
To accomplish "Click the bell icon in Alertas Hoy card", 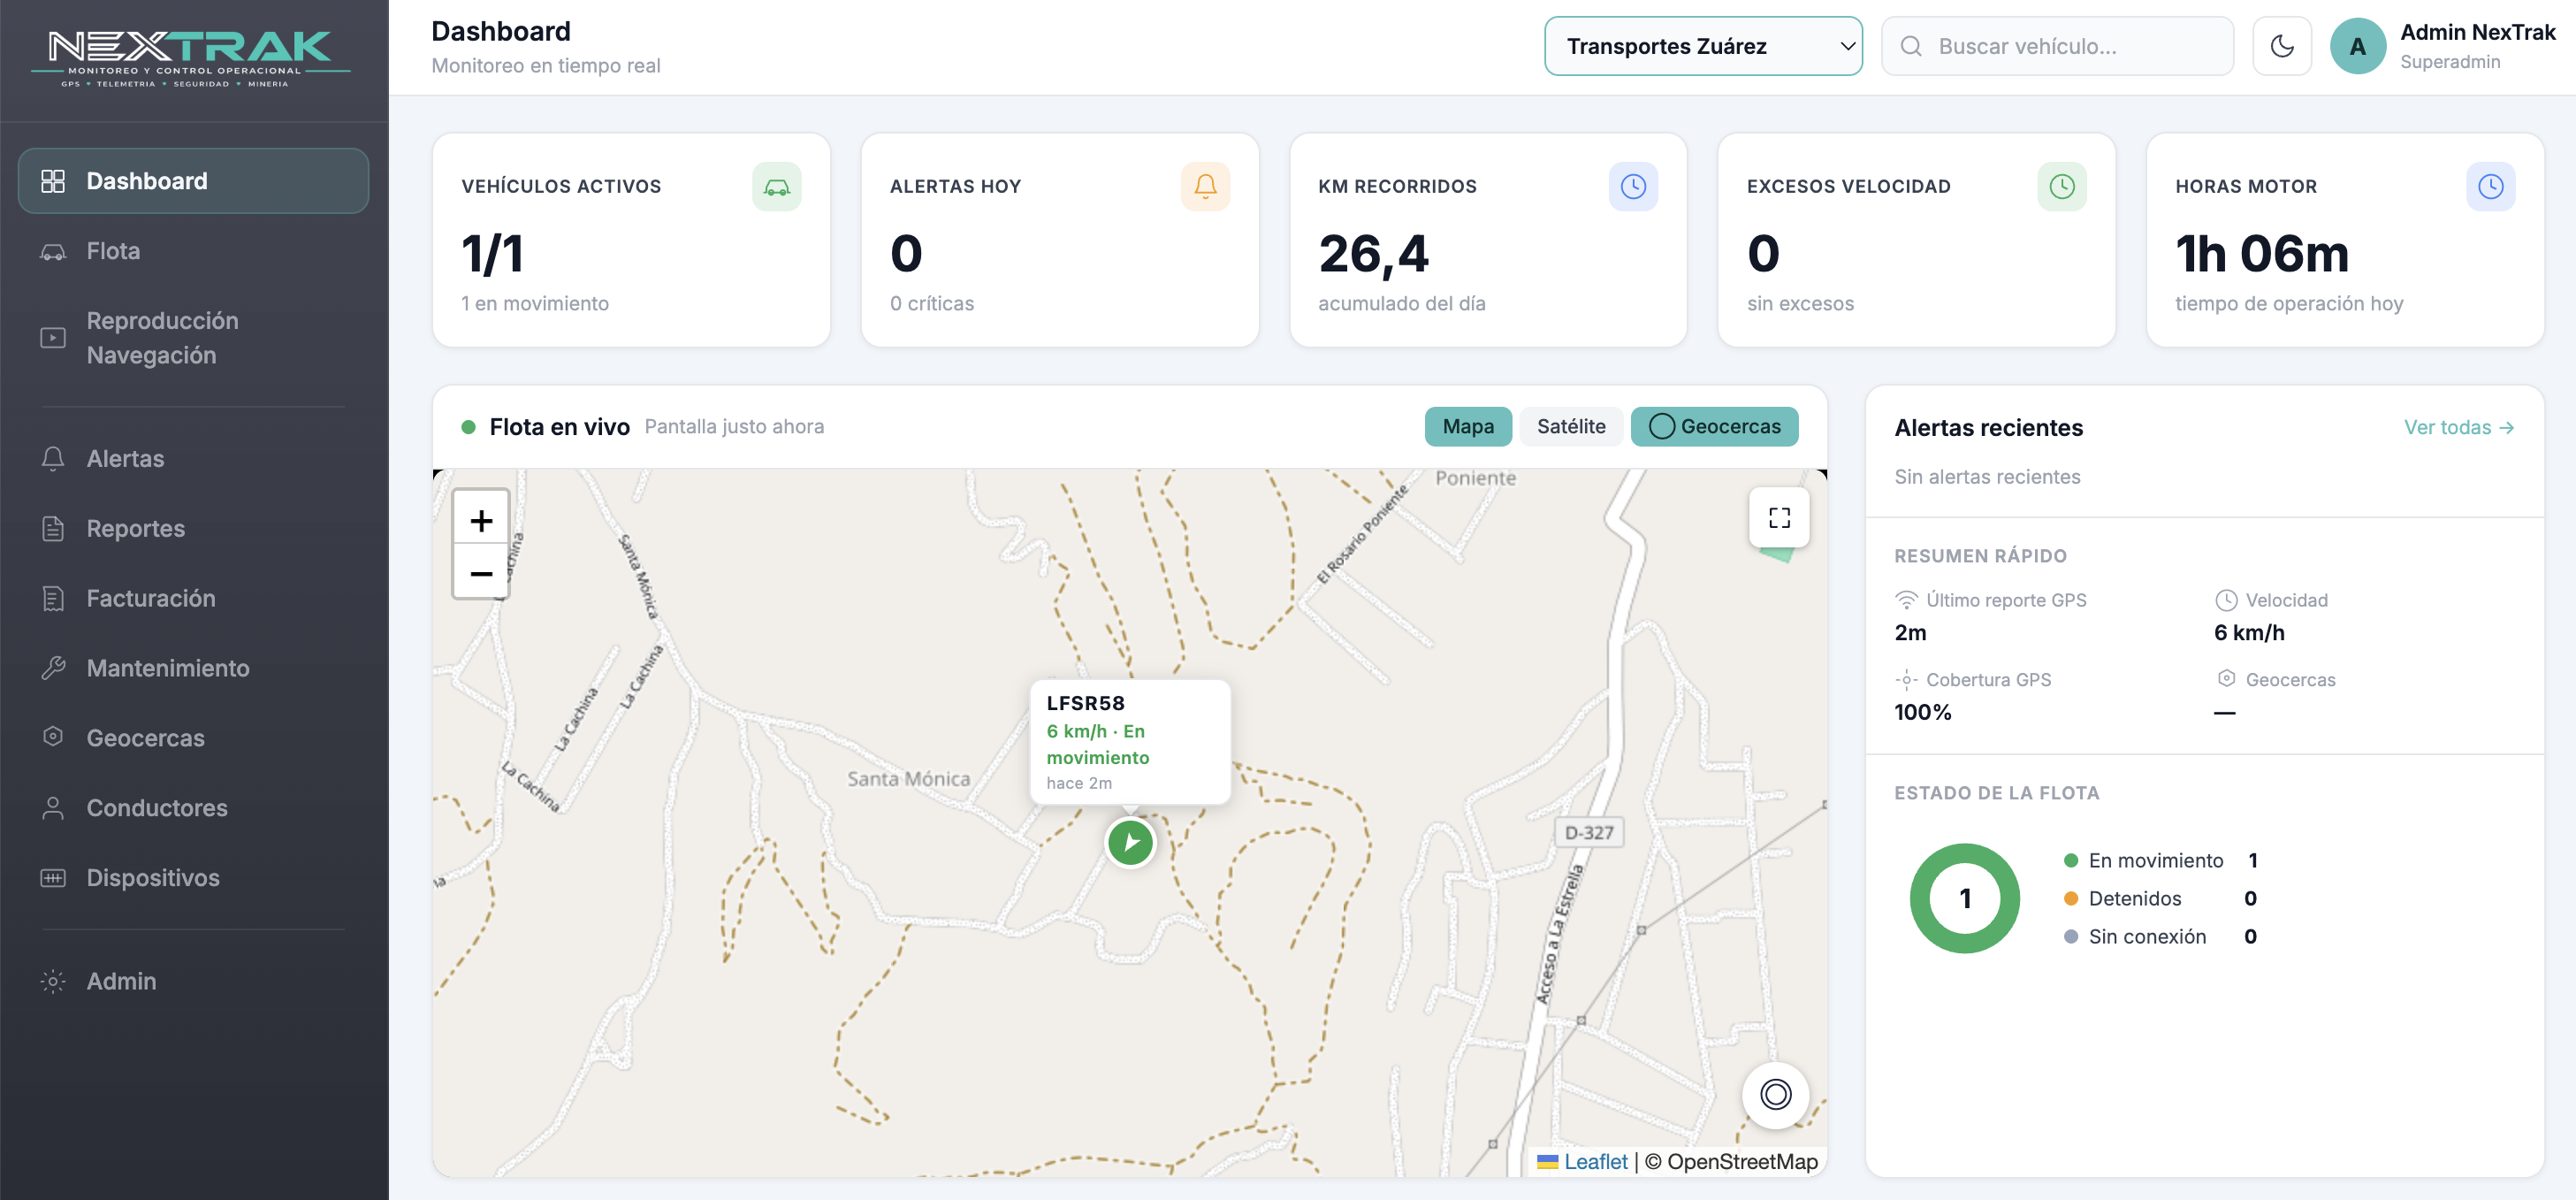I will coord(1205,187).
